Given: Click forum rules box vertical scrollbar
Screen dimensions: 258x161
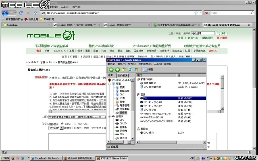Looking at the screenshot, I should [222, 93].
